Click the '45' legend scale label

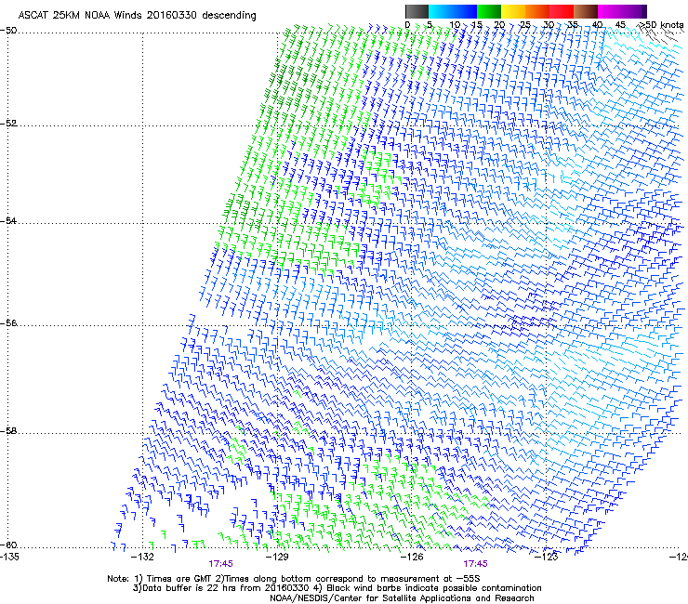click(620, 25)
